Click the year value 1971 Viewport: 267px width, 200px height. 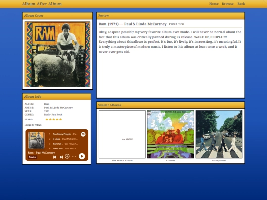47,111
